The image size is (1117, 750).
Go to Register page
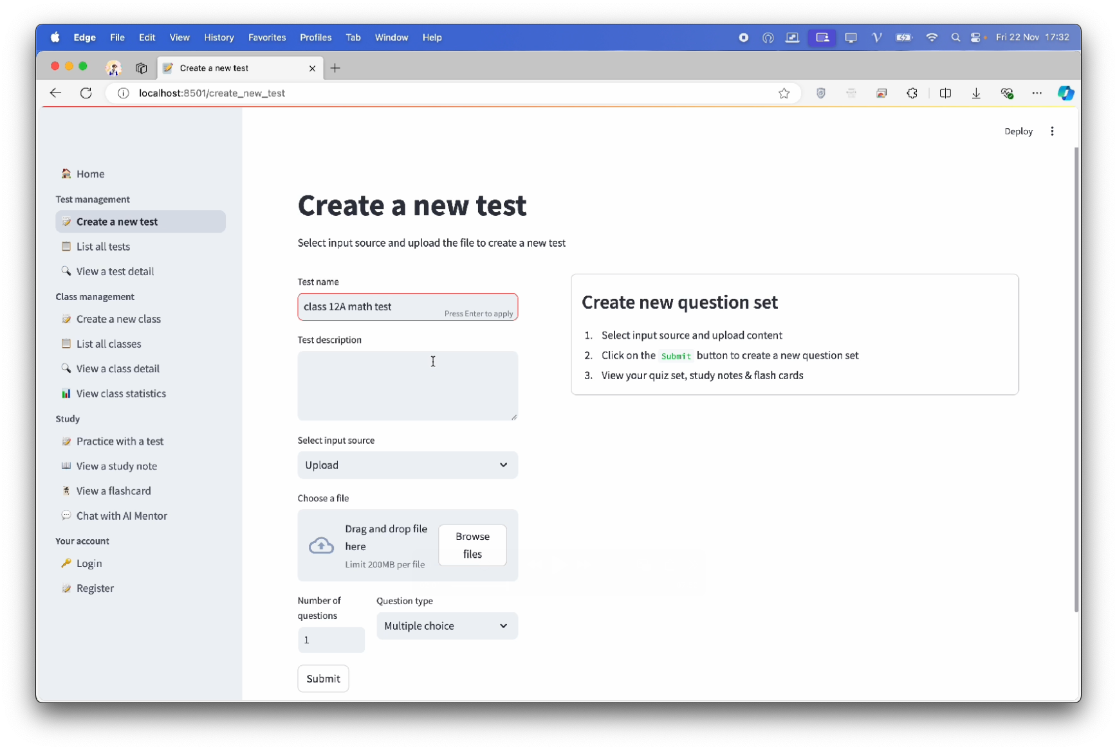pos(140,589)
